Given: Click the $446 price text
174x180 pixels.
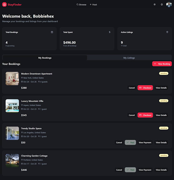Looking at the screenshot, I should [24, 170].
